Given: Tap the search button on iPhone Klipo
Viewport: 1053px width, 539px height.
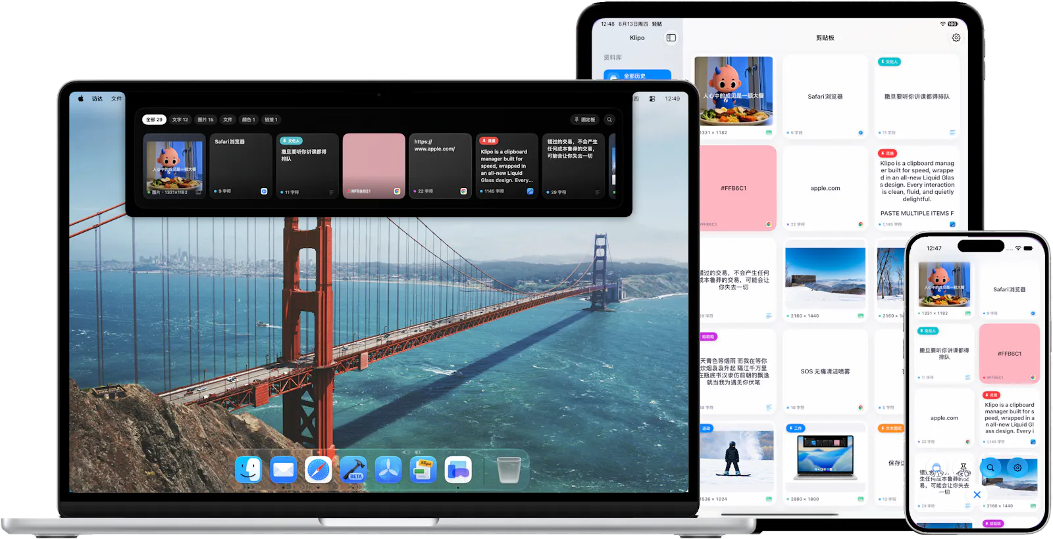Looking at the screenshot, I should point(990,468).
